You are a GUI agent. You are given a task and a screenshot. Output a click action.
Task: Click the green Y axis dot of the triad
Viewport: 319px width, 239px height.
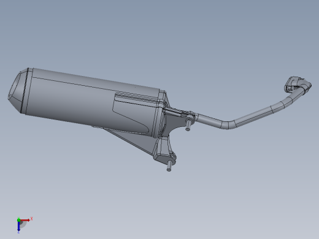(x=18, y=220)
